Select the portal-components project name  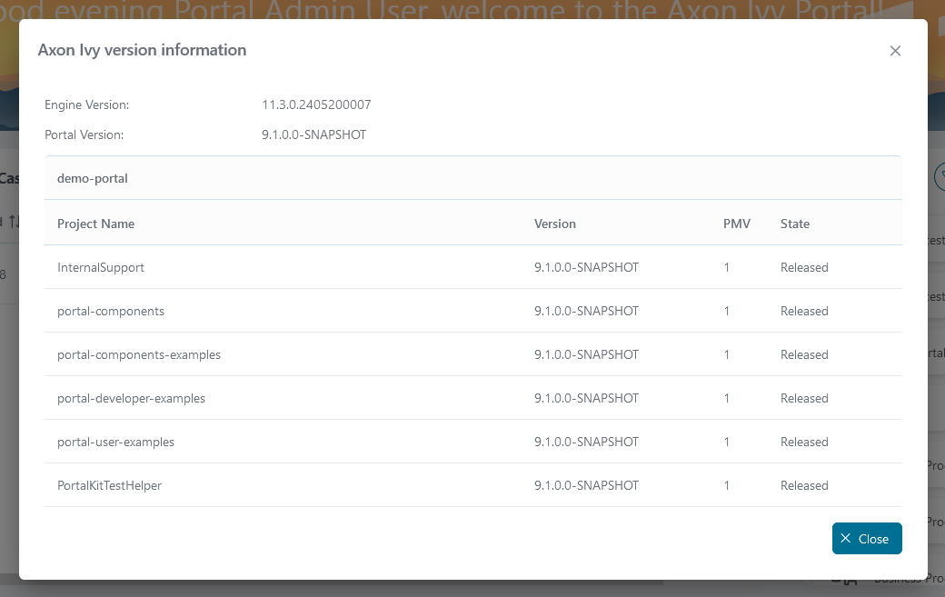[x=111, y=312]
